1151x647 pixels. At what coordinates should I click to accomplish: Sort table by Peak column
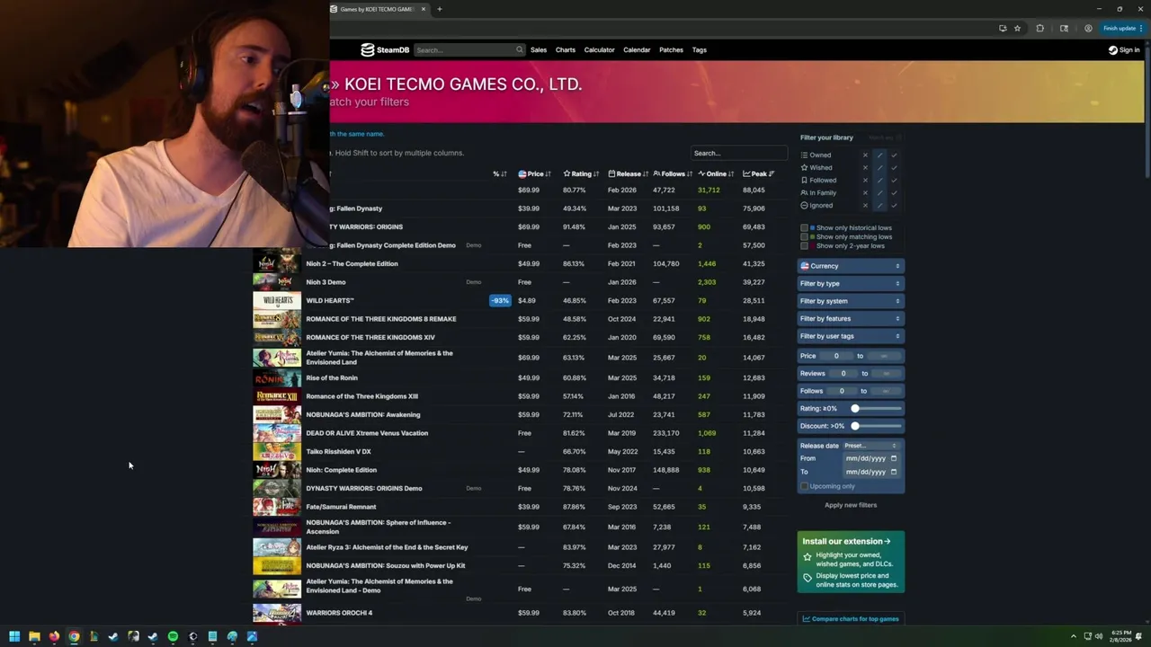(x=758, y=173)
